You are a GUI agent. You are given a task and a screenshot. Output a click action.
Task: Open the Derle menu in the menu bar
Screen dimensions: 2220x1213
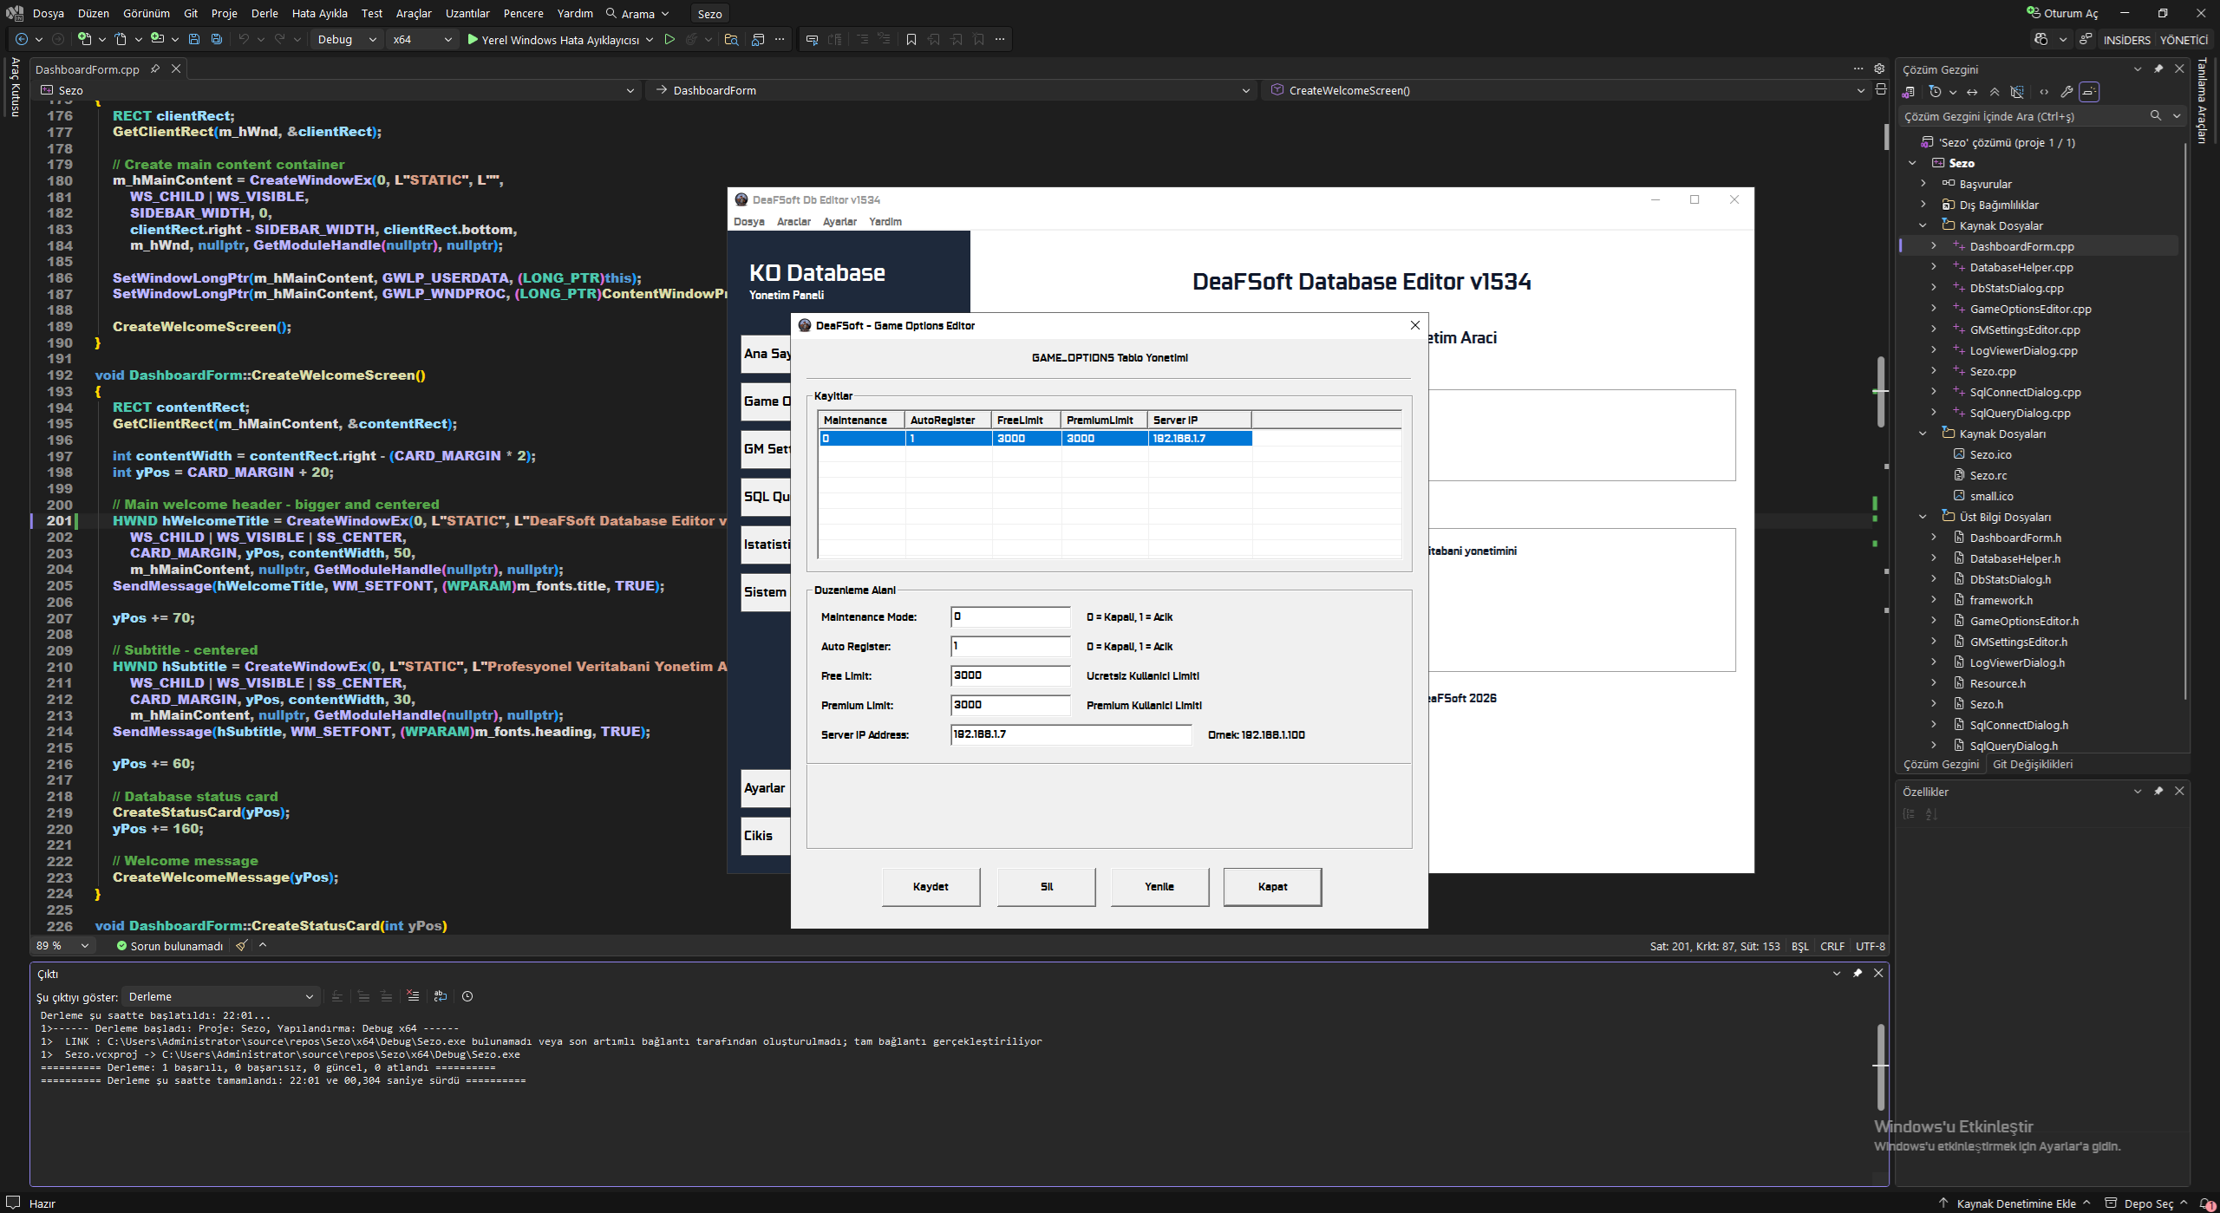(264, 13)
